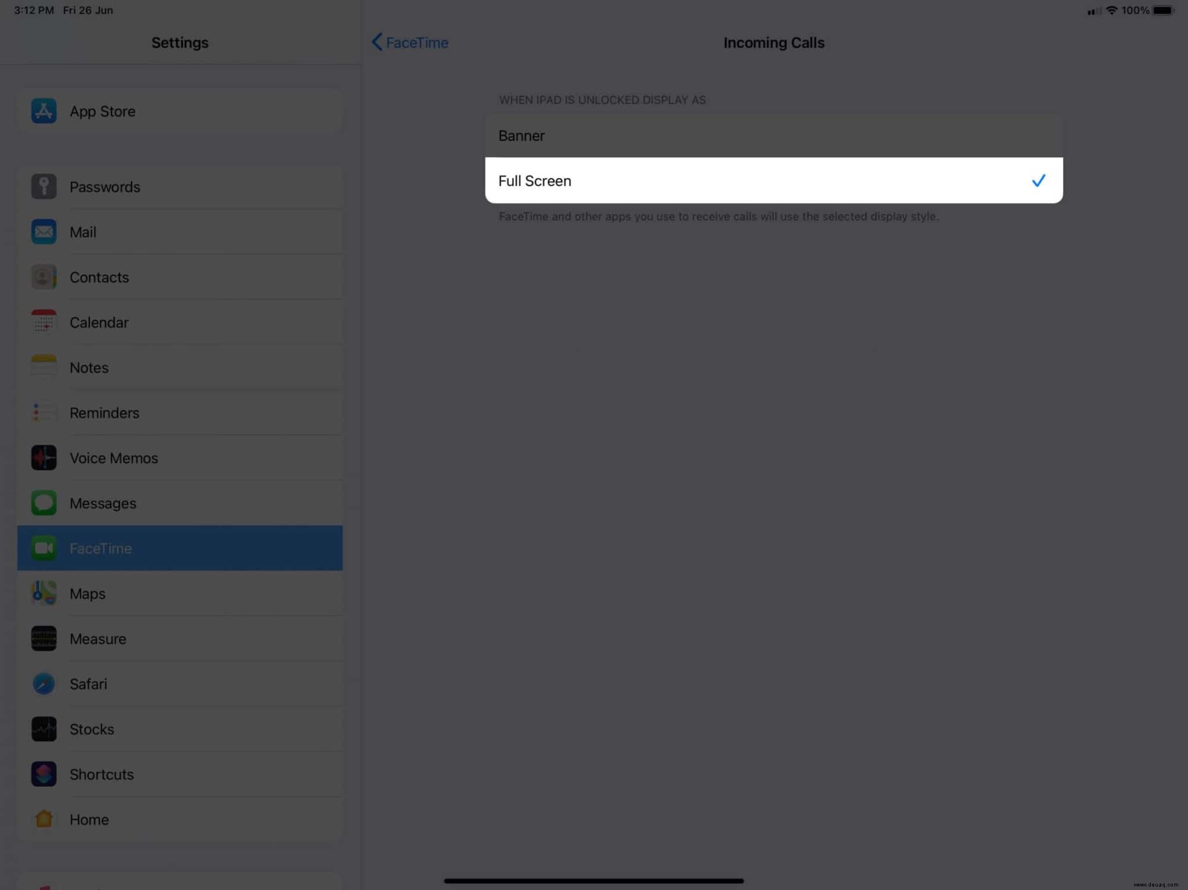Select the FaceTime icon in sidebar

coord(44,548)
